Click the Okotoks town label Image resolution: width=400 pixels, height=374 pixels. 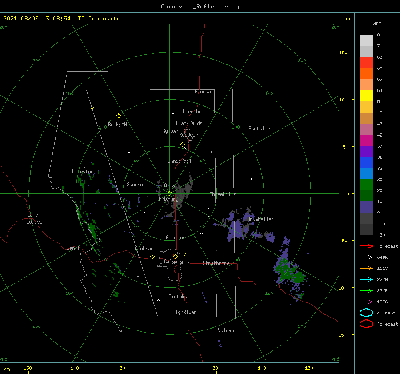point(178,296)
